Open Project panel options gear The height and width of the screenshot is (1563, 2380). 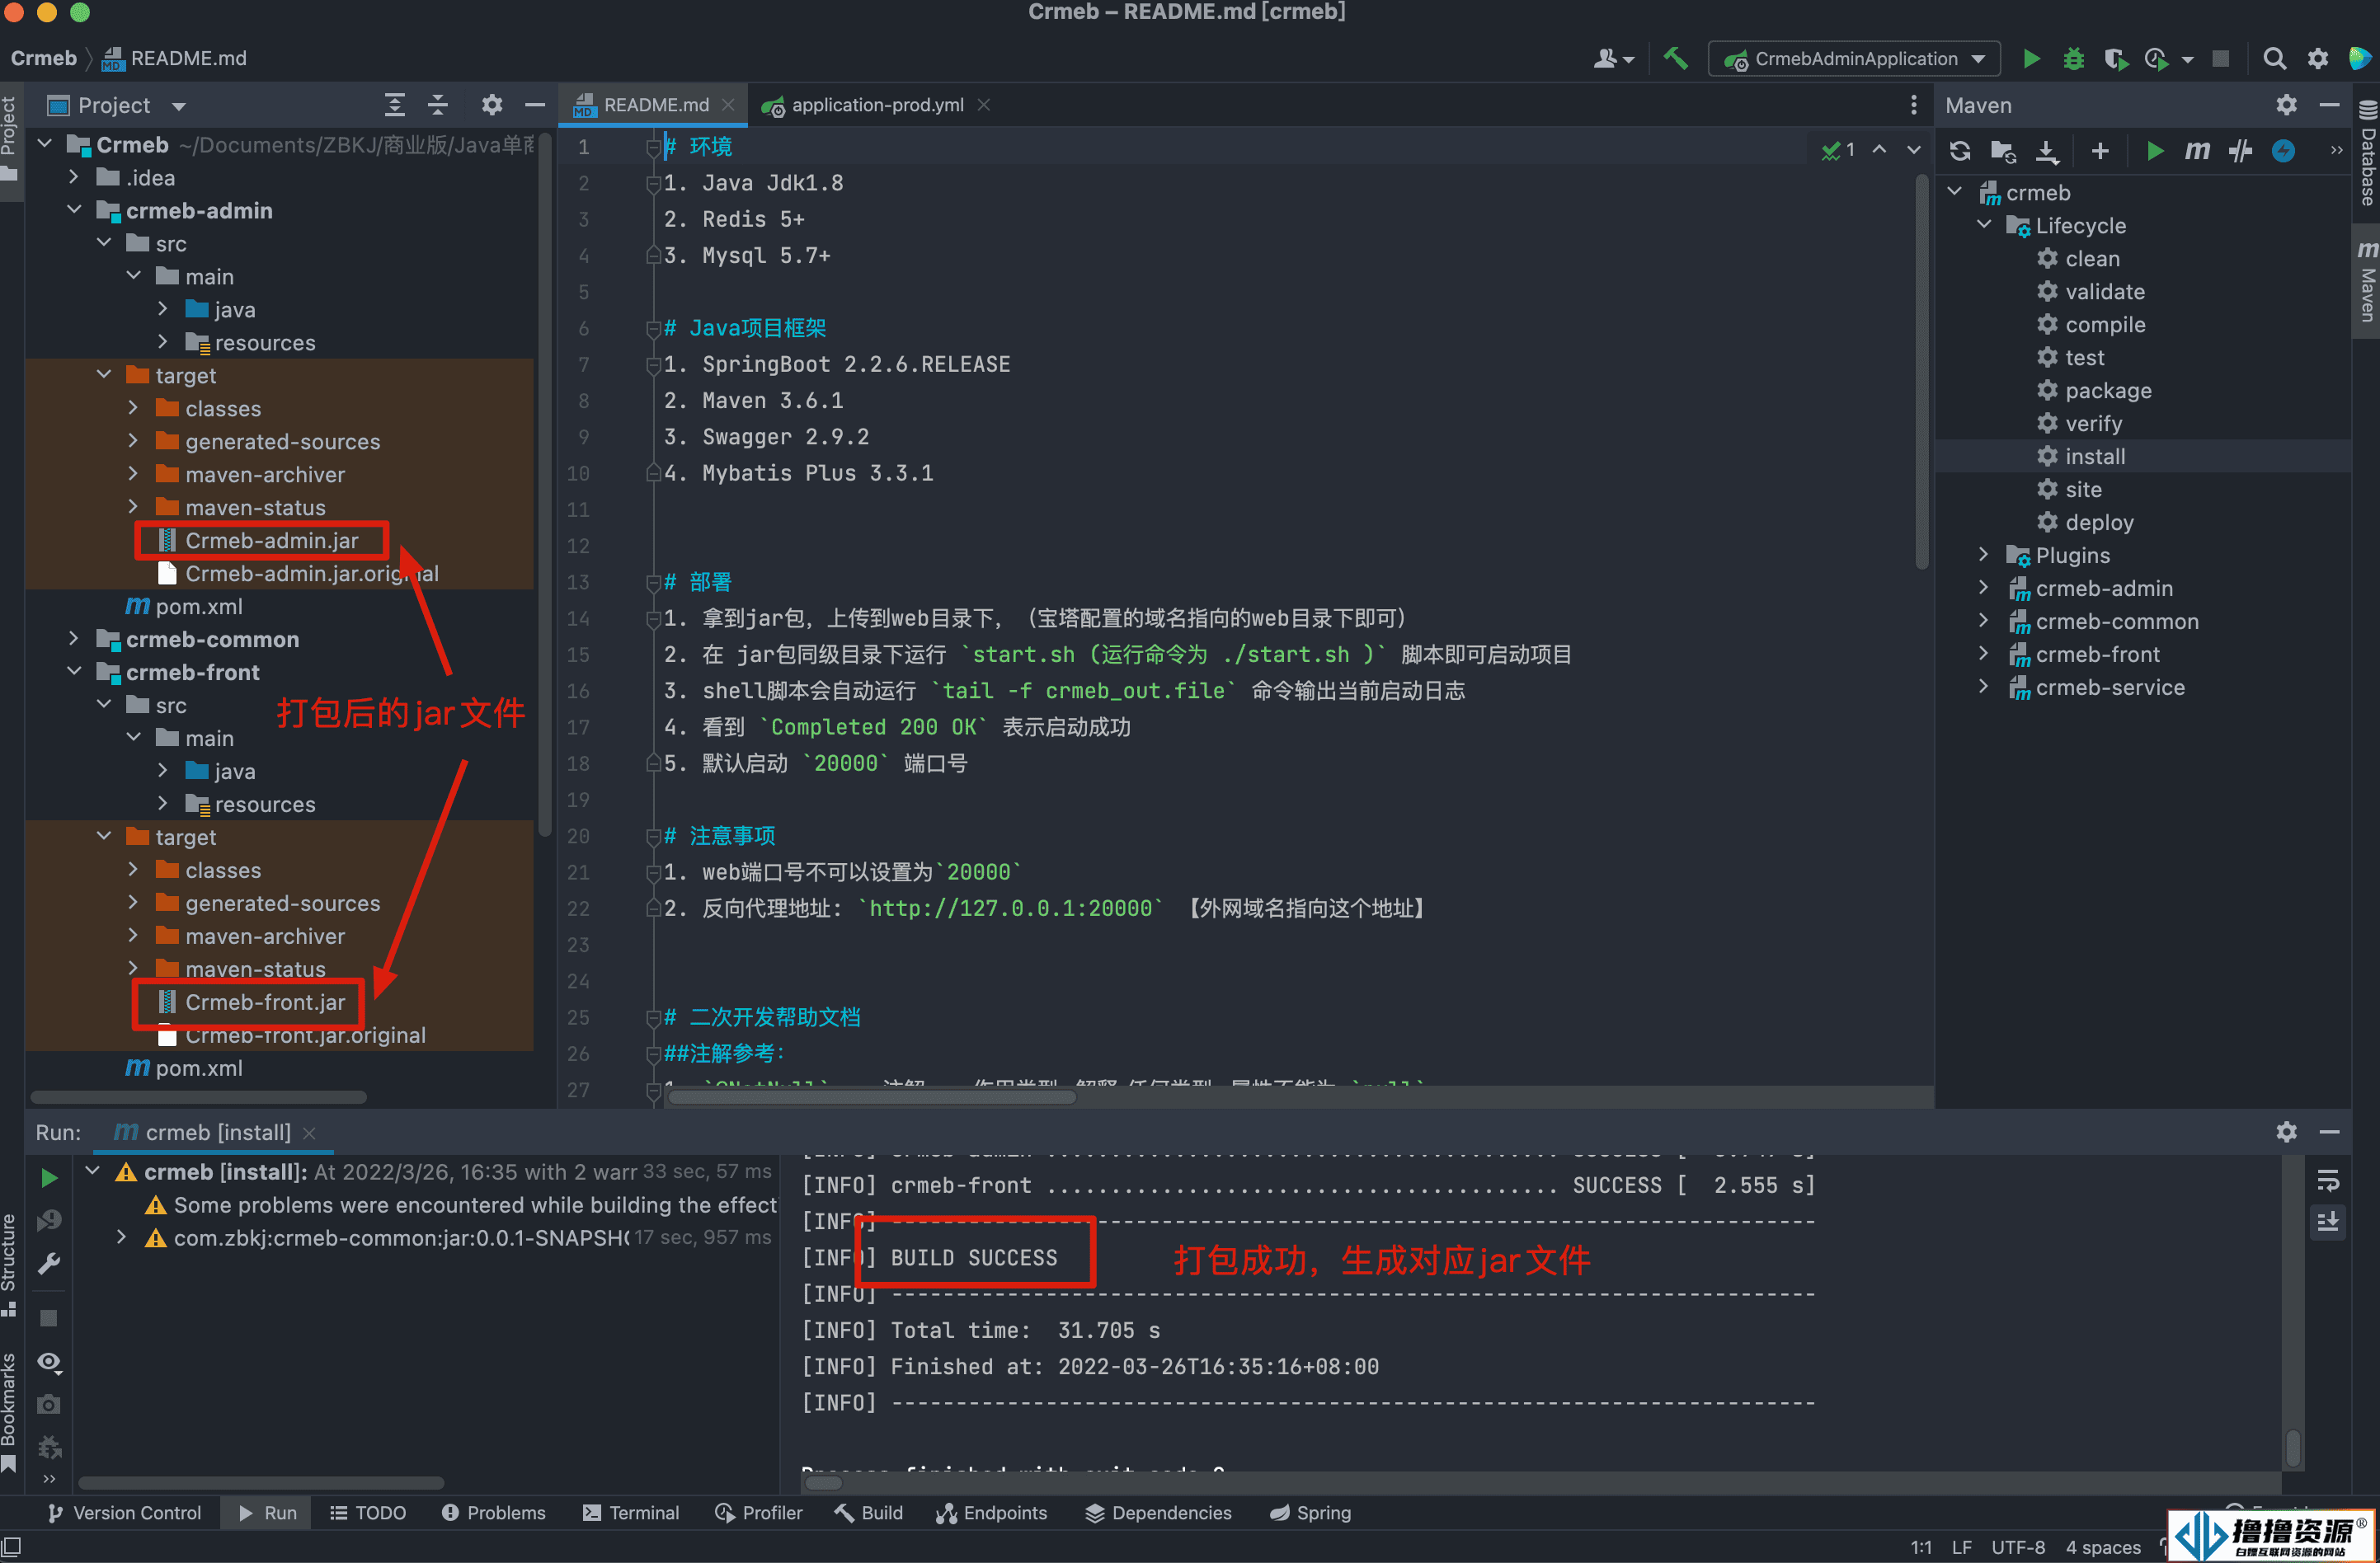(491, 105)
